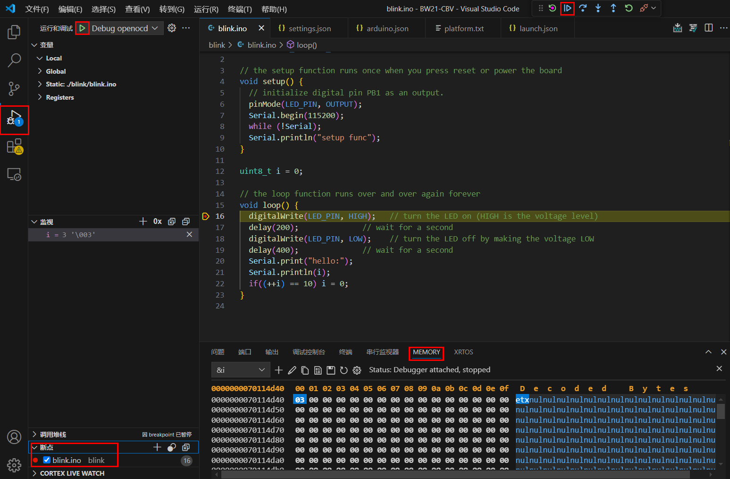This screenshot has width=730, height=479.
Task: Click Continue in debug toolbar
Action: (x=567, y=8)
